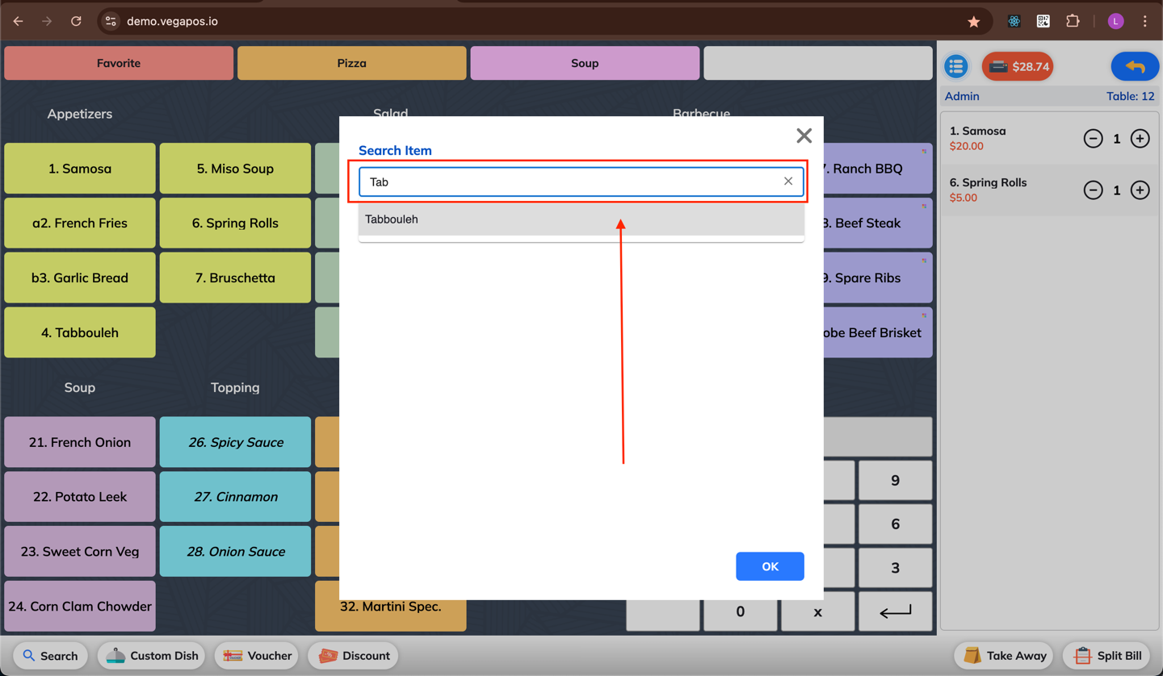Switch to the Pizza category tab
This screenshot has height=676, width=1163.
(351, 63)
